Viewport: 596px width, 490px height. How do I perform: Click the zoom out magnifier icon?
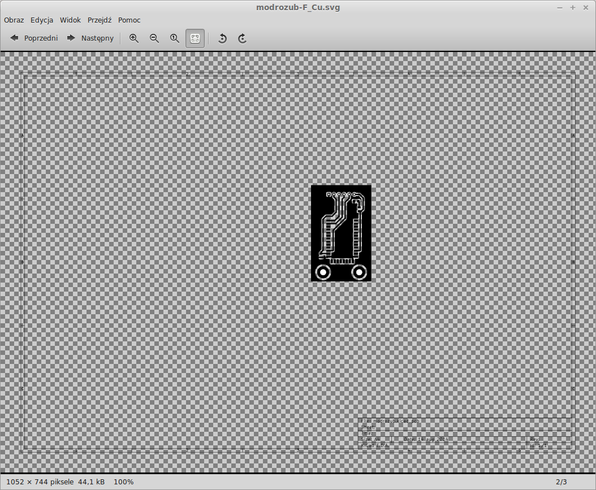tap(154, 38)
